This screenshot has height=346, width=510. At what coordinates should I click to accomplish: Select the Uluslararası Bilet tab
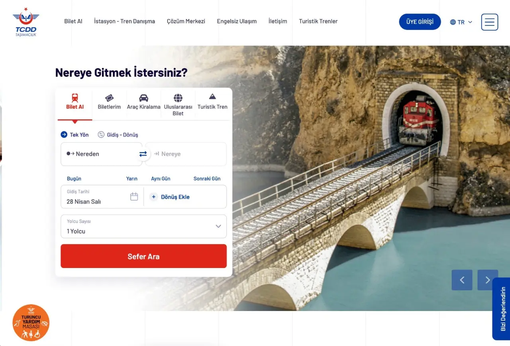coord(178,104)
